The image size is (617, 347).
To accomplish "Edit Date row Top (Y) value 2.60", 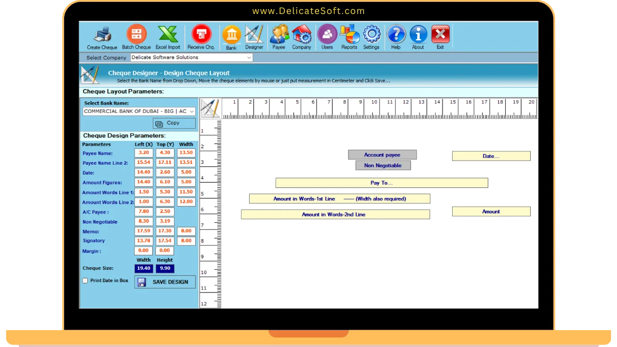I will pyautogui.click(x=165, y=173).
